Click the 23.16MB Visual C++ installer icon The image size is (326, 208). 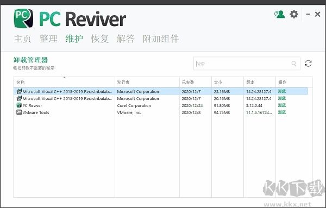tap(20, 91)
